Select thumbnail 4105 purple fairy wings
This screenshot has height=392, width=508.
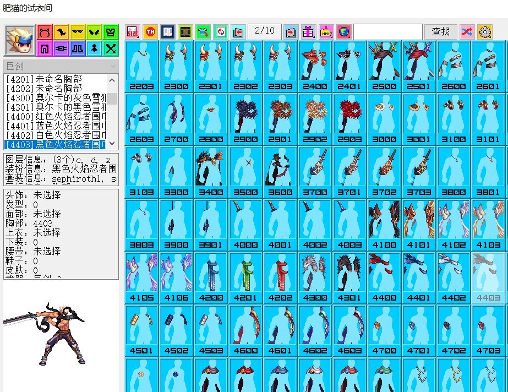click(x=141, y=277)
